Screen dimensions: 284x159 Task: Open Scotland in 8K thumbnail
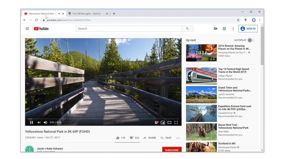[x=201, y=147]
